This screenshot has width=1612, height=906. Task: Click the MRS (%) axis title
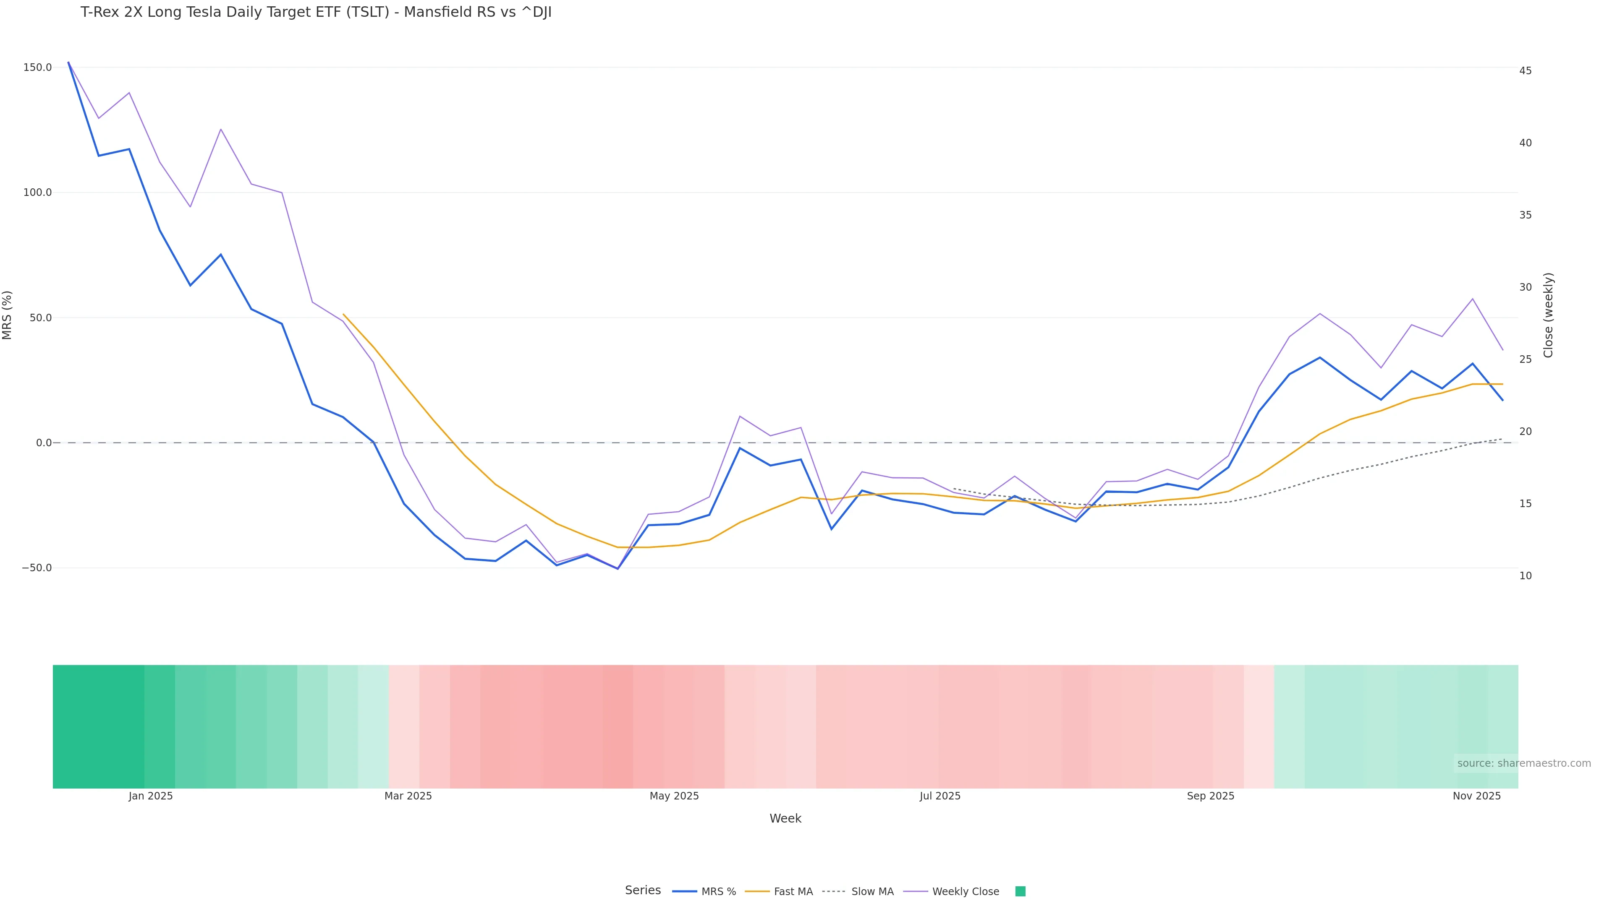pyautogui.click(x=8, y=315)
